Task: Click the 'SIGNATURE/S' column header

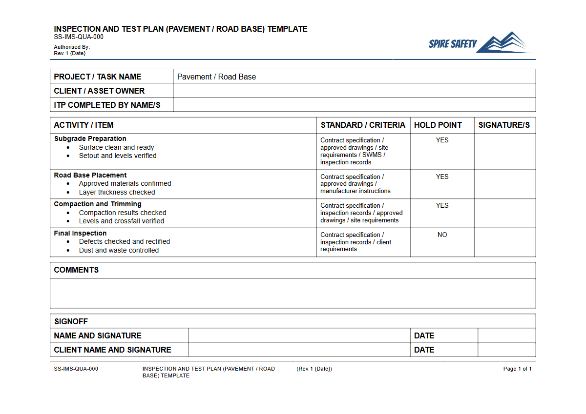Action: 504,125
